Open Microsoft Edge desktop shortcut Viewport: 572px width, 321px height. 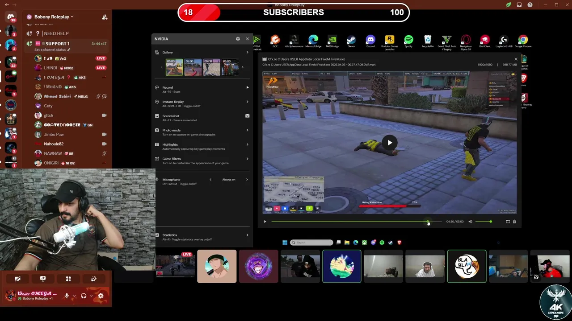[x=313, y=42]
